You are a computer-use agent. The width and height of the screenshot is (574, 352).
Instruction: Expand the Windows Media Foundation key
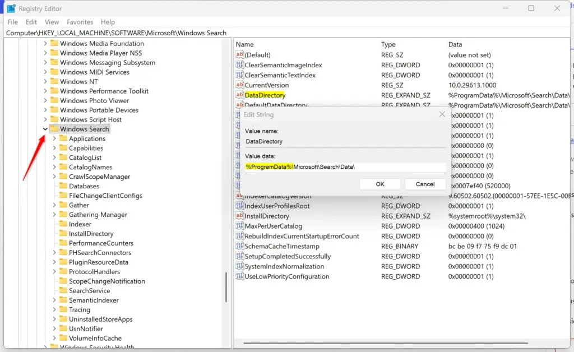tap(45, 43)
